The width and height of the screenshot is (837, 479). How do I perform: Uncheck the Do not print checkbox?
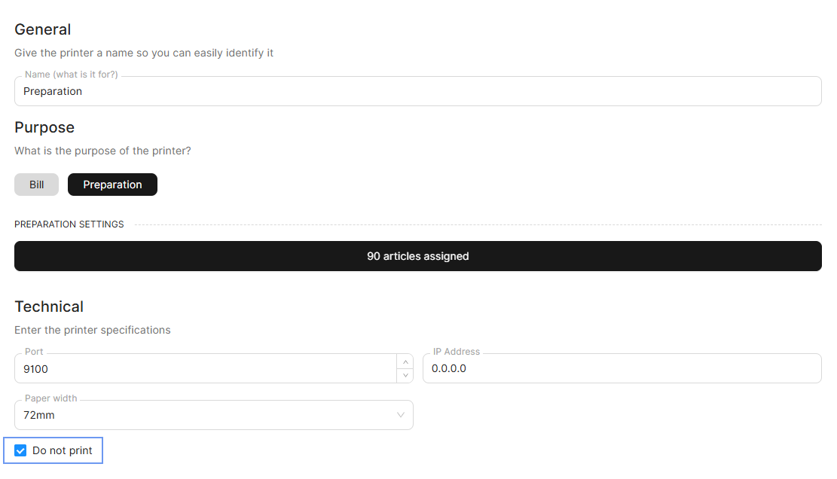pyautogui.click(x=21, y=451)
